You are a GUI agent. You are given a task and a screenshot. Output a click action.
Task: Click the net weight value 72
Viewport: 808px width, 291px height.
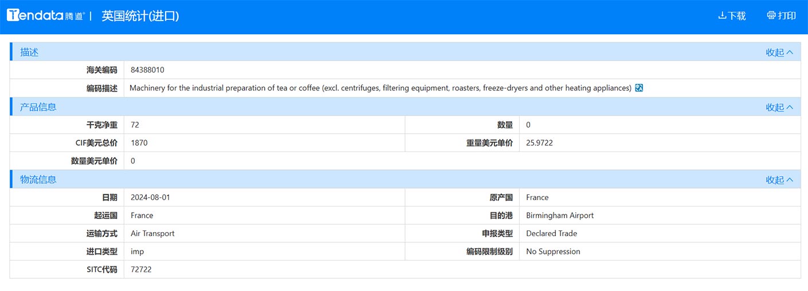pyautogui.click(x=135, y=125)
